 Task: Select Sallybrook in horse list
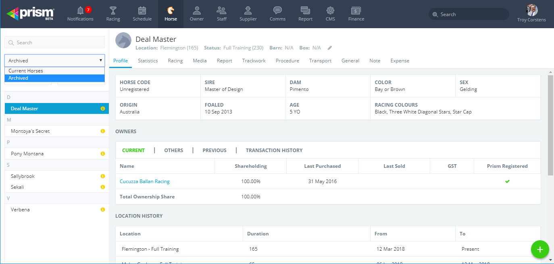tap(56, 176)
